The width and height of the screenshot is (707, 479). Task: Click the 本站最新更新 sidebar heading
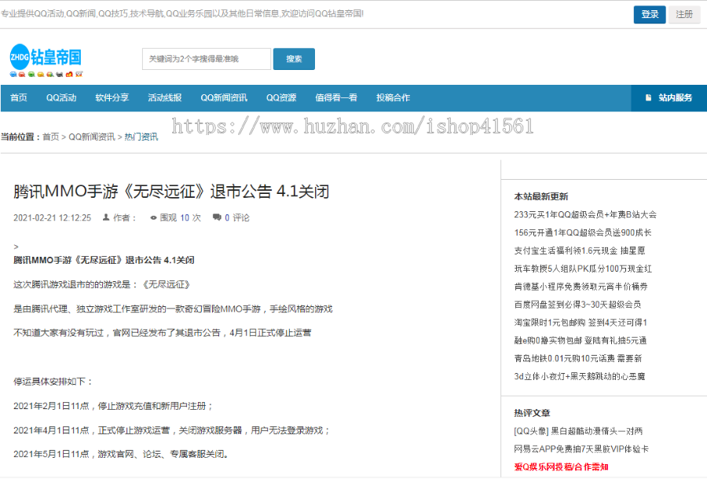point(541,196)
